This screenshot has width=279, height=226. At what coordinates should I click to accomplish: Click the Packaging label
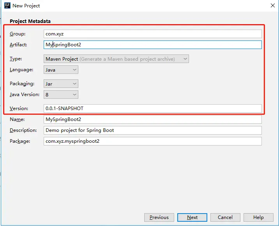[22, 84]
